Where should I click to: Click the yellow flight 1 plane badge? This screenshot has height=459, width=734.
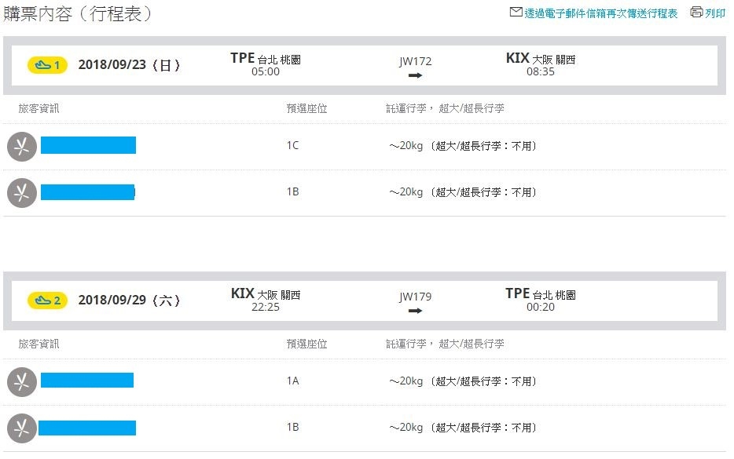point(47,65)
